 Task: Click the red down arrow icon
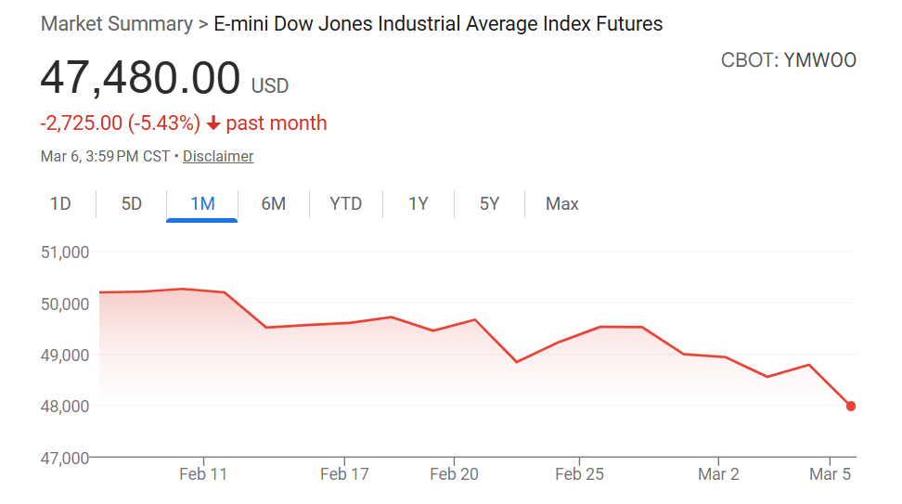(x=213, y=123)
